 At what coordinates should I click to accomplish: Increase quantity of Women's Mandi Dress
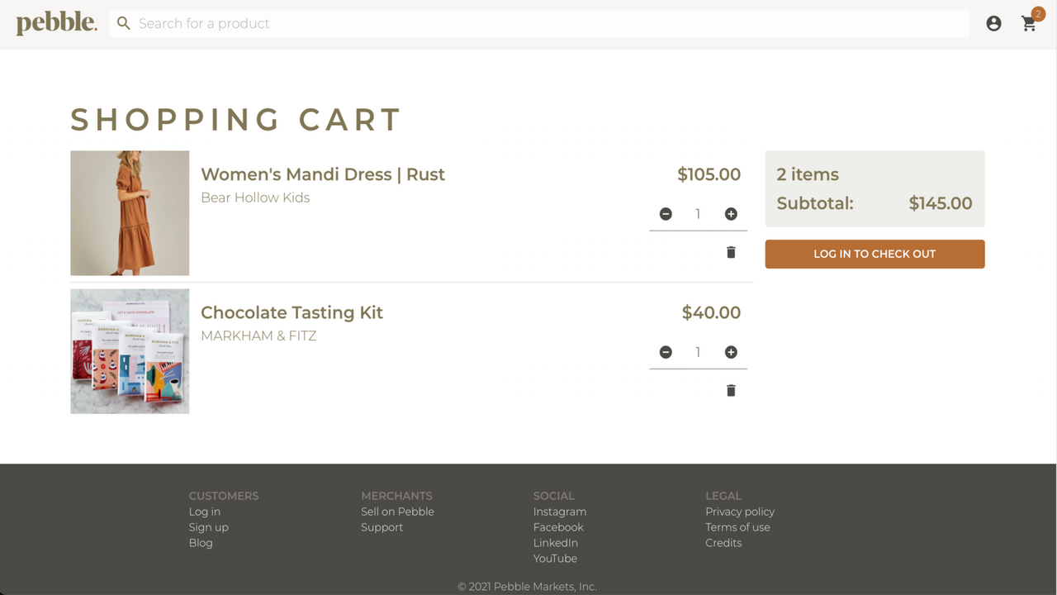(x=731, y=214)
